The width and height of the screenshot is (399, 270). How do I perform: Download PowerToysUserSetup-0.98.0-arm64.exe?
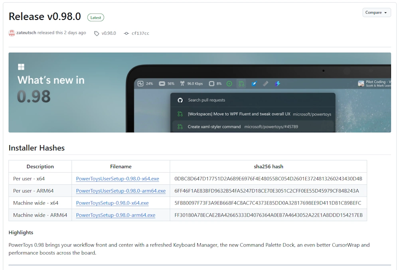120,191
